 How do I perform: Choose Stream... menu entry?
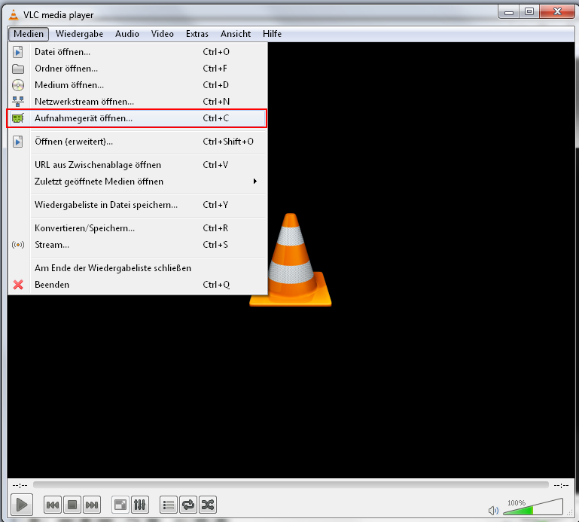point(137,245)
